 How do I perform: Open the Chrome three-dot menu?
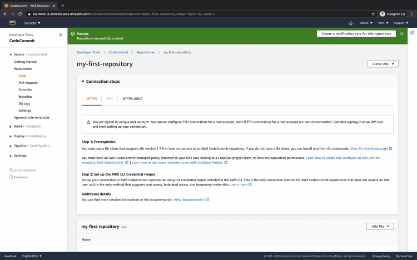(412, 14)
